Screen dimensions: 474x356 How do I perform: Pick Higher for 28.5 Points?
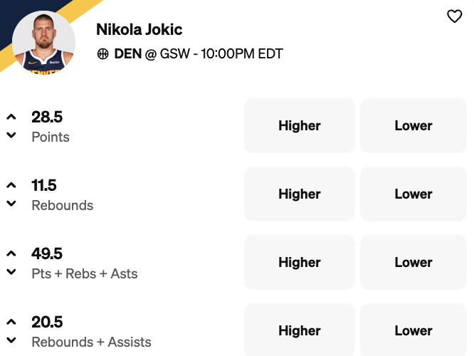(x=299, y=125)
